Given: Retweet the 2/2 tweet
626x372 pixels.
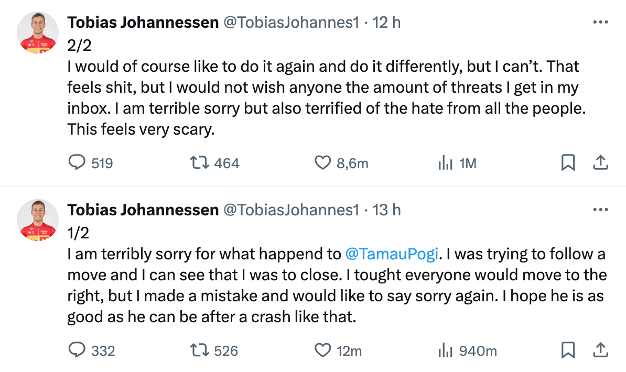Looking at the screenshot, I should click(199, 163).
